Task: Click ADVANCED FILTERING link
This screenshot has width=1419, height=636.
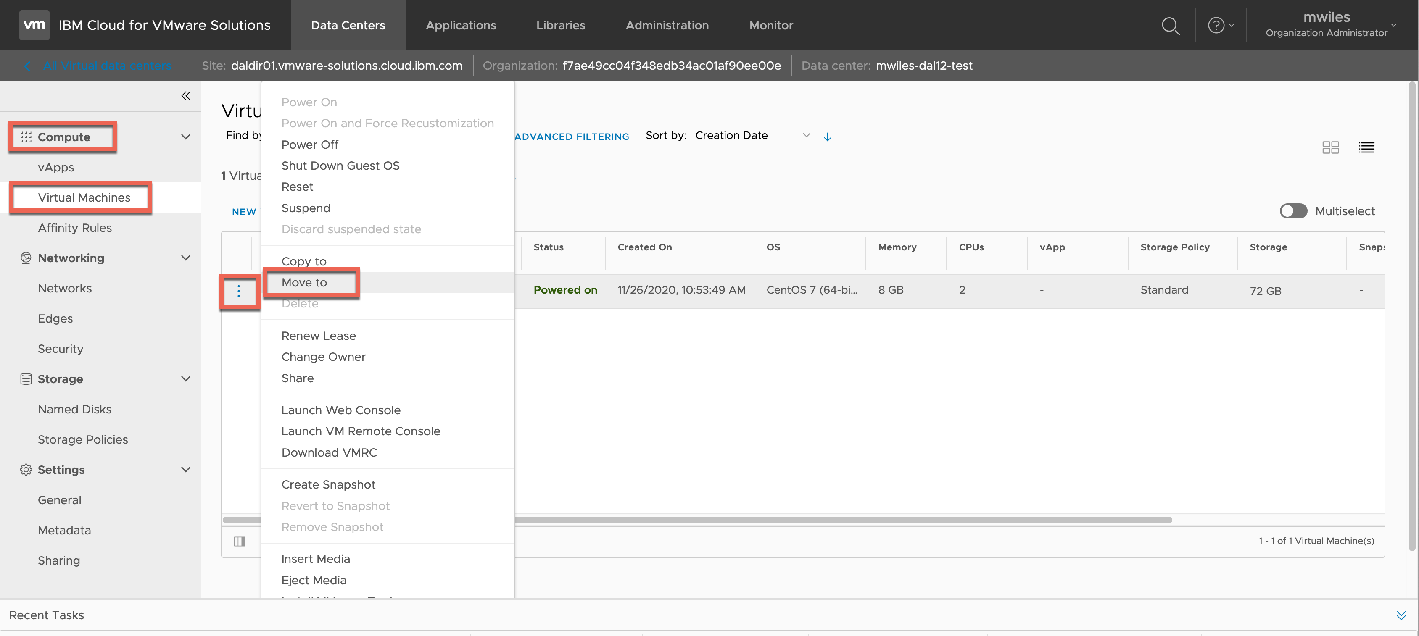Action: coord(572,137)
